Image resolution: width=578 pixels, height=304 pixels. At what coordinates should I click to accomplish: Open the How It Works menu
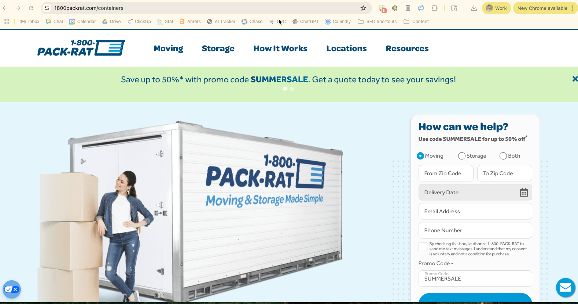pos(280,48)
